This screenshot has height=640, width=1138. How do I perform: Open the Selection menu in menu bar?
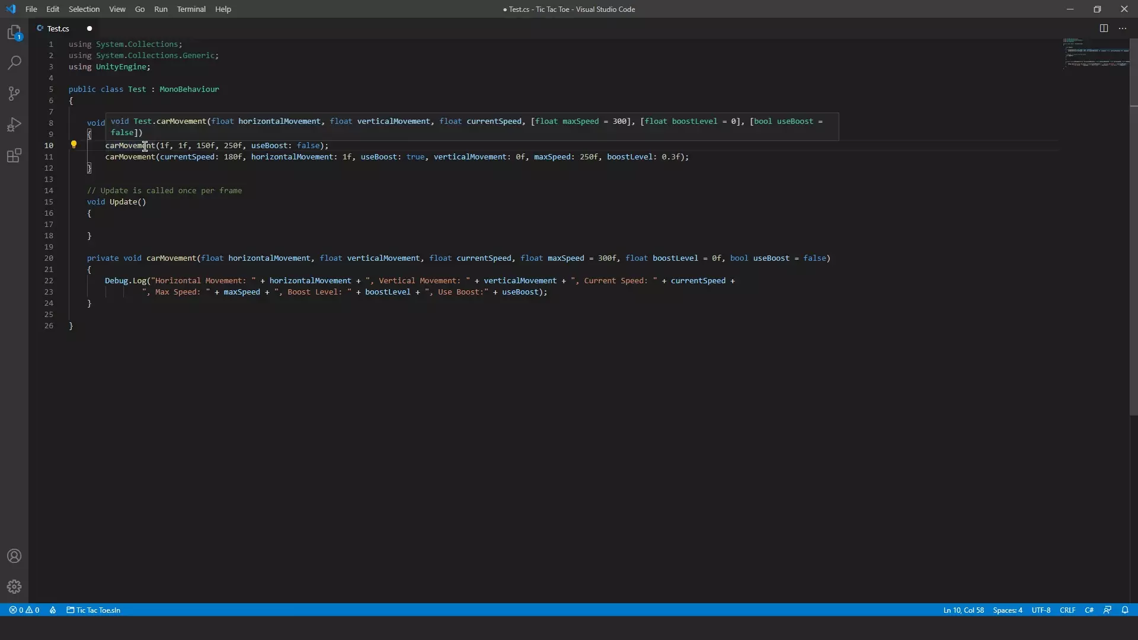(x=84, y=9)
